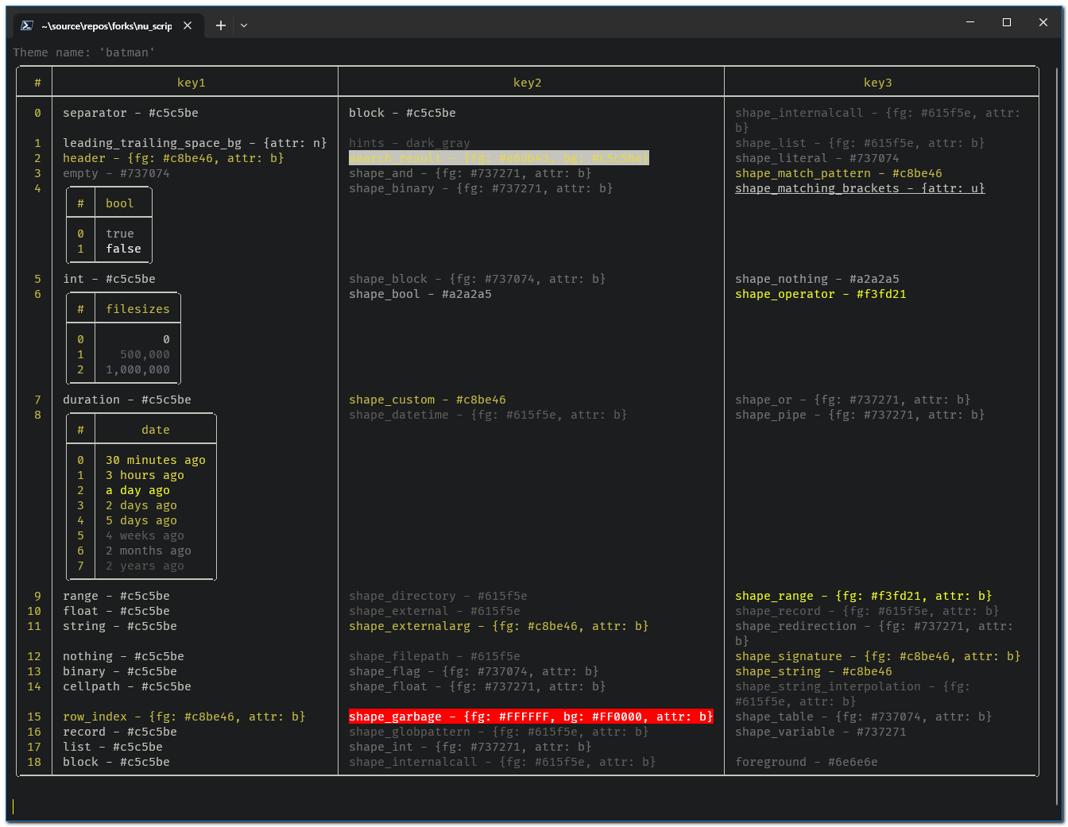Image resolution: width=1068 pixels, height=827 pixels.
Task: Click 'false' in the bool table
Action: coord(123,249)
